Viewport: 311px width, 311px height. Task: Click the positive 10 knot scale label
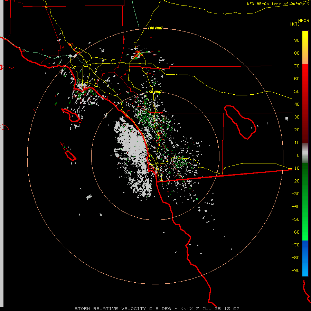coord(297,143)
